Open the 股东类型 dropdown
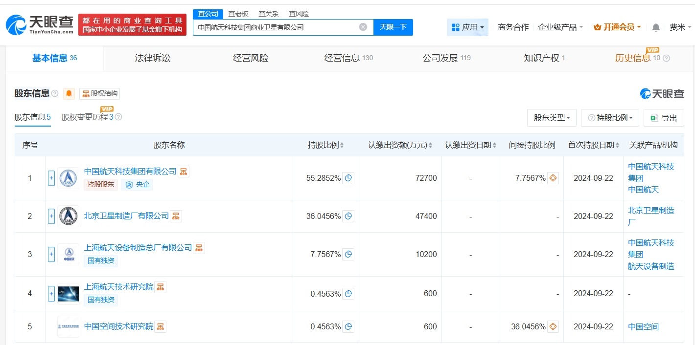 (x=552, y=117)
